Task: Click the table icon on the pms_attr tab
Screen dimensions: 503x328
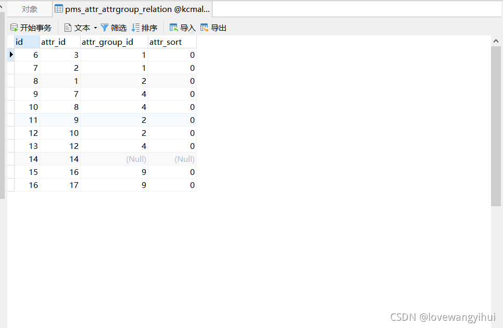Action: click(59, 9)
